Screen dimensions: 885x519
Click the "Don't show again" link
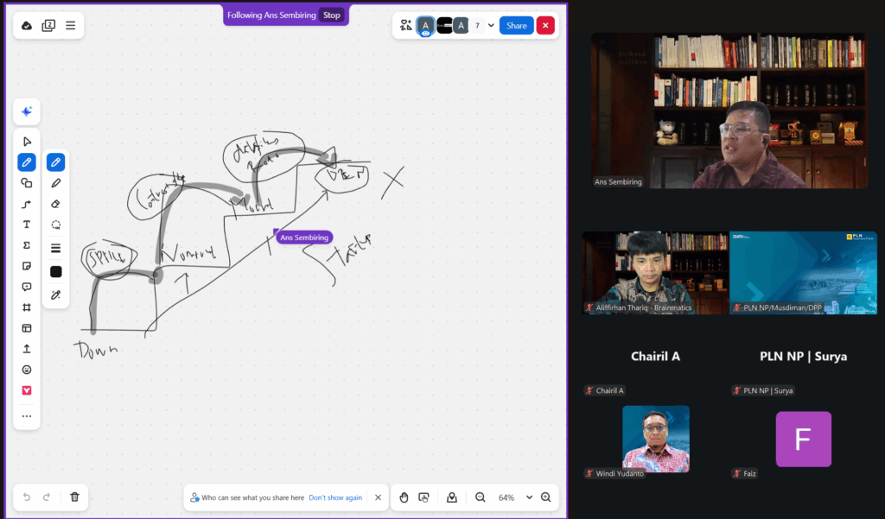click(x=335, y=497)
